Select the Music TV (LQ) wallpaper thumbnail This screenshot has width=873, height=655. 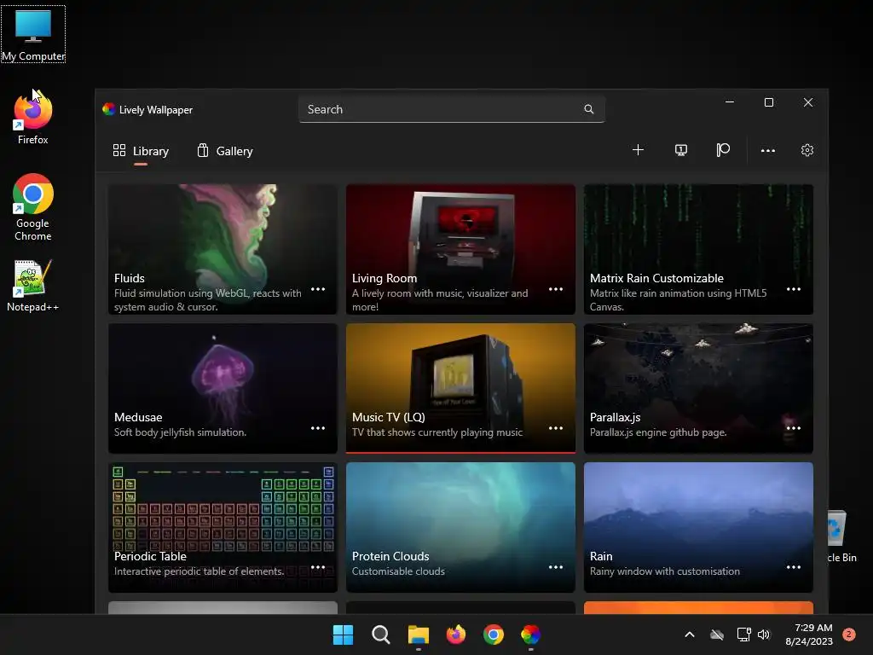click(x=460, y=388)
